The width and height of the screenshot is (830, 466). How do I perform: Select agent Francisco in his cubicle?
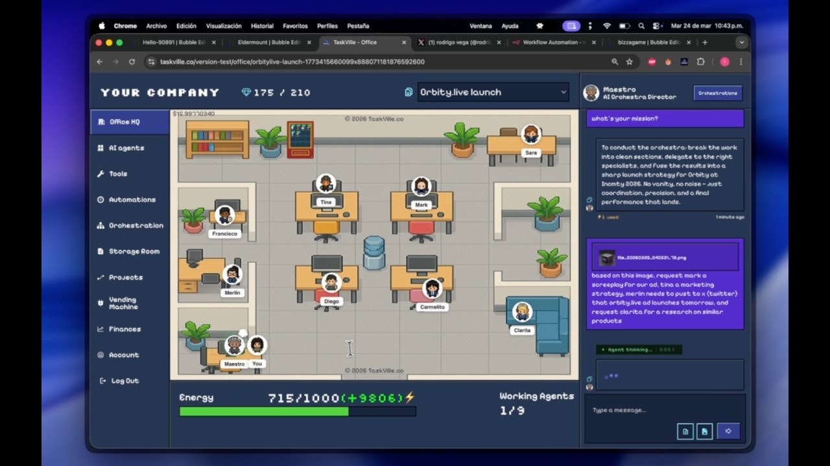(224, 215)
